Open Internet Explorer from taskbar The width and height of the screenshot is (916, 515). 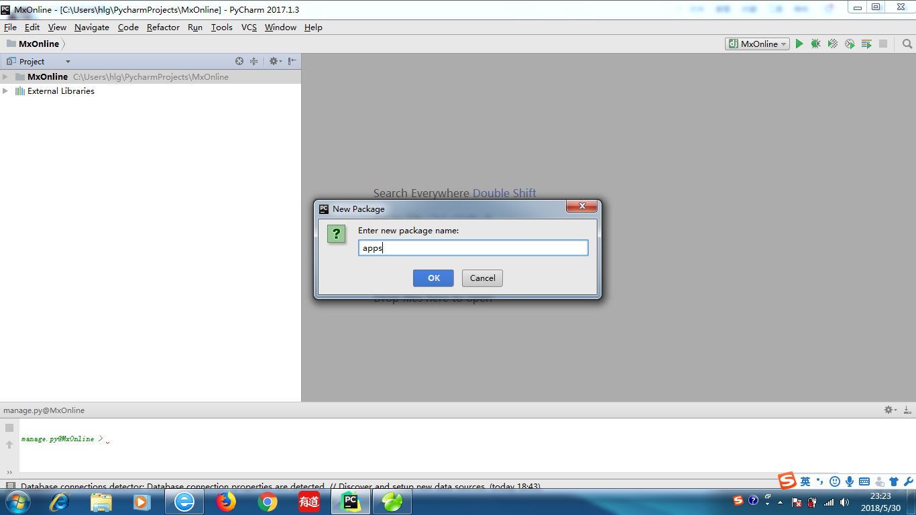(60, 502)
